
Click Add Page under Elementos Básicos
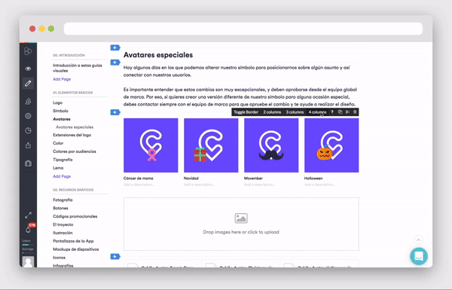tap(62, 176)
